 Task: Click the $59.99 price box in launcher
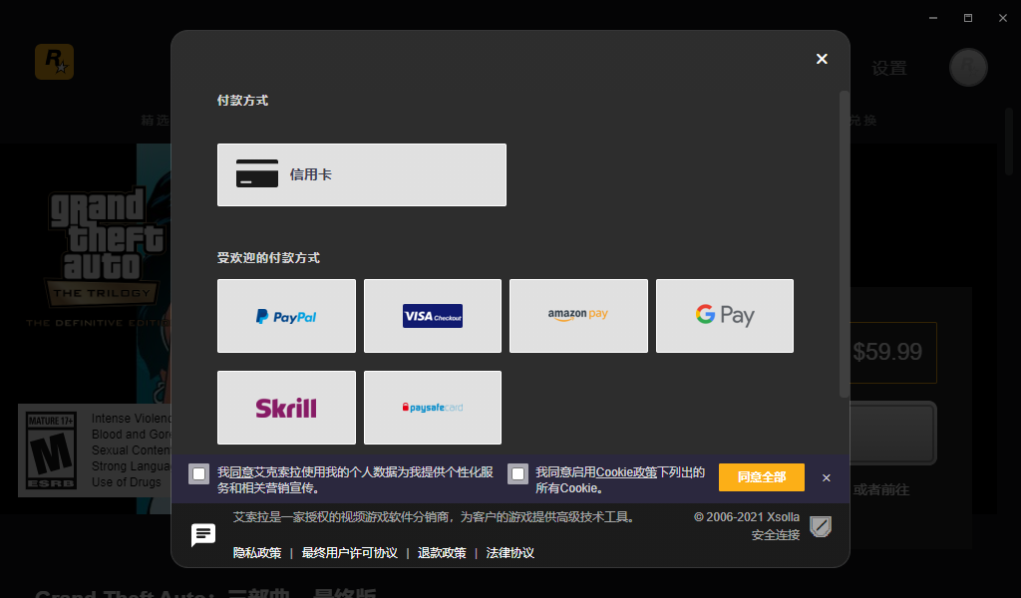[x=892, y=353]
